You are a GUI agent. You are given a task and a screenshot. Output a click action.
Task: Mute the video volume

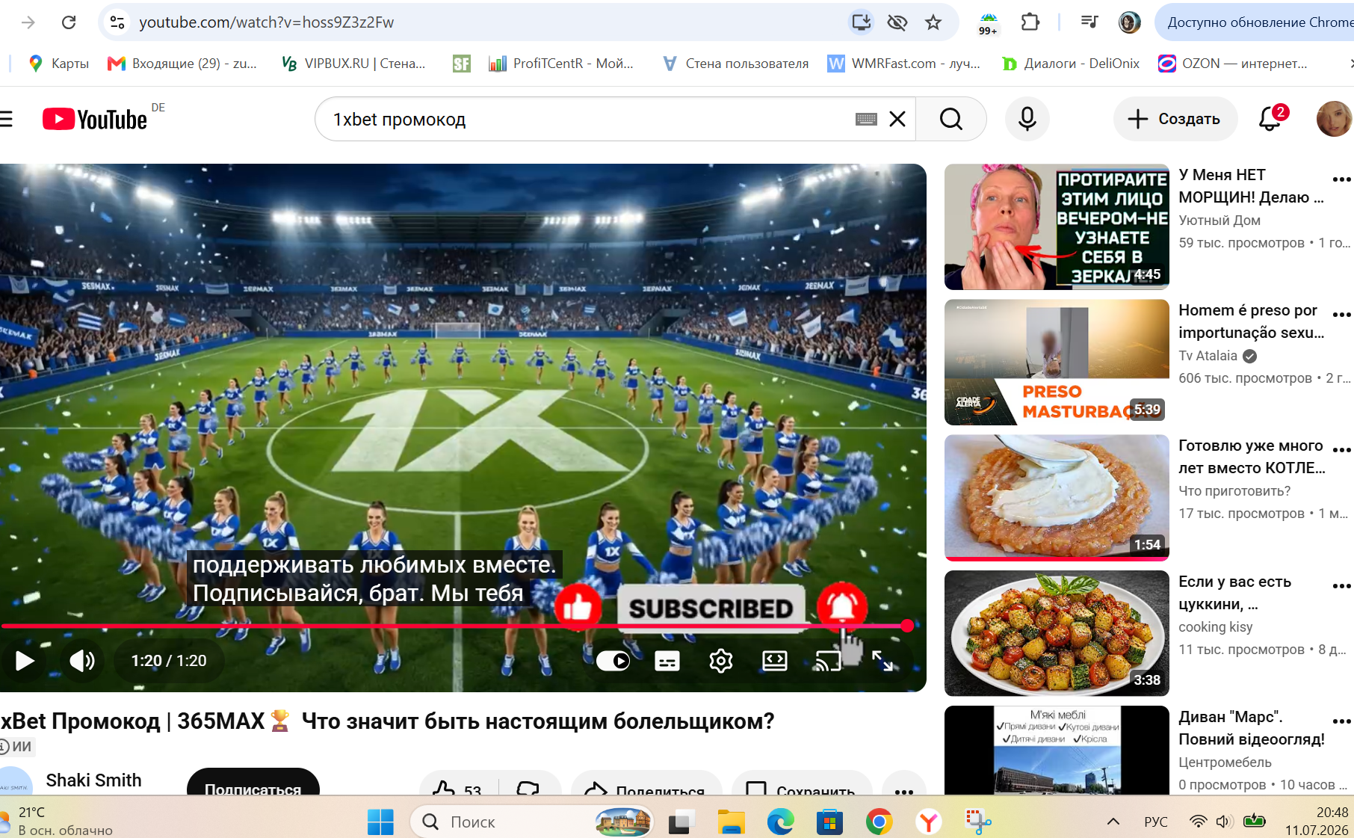pos(81,661)
